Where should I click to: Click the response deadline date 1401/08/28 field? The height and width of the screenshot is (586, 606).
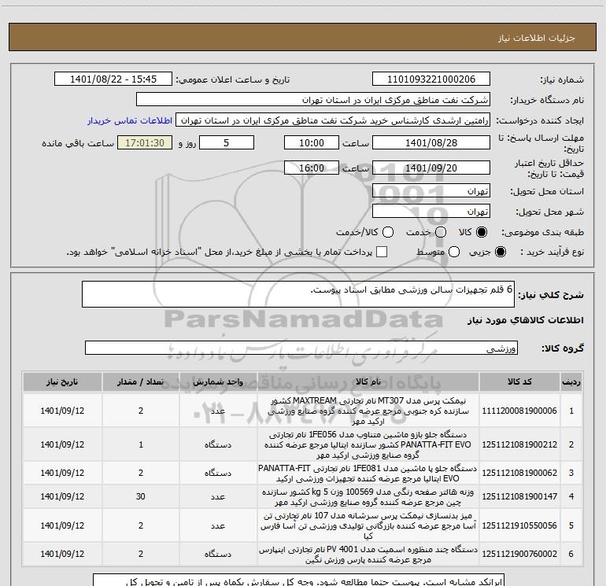pyautogui.click(x=431, y=142)
